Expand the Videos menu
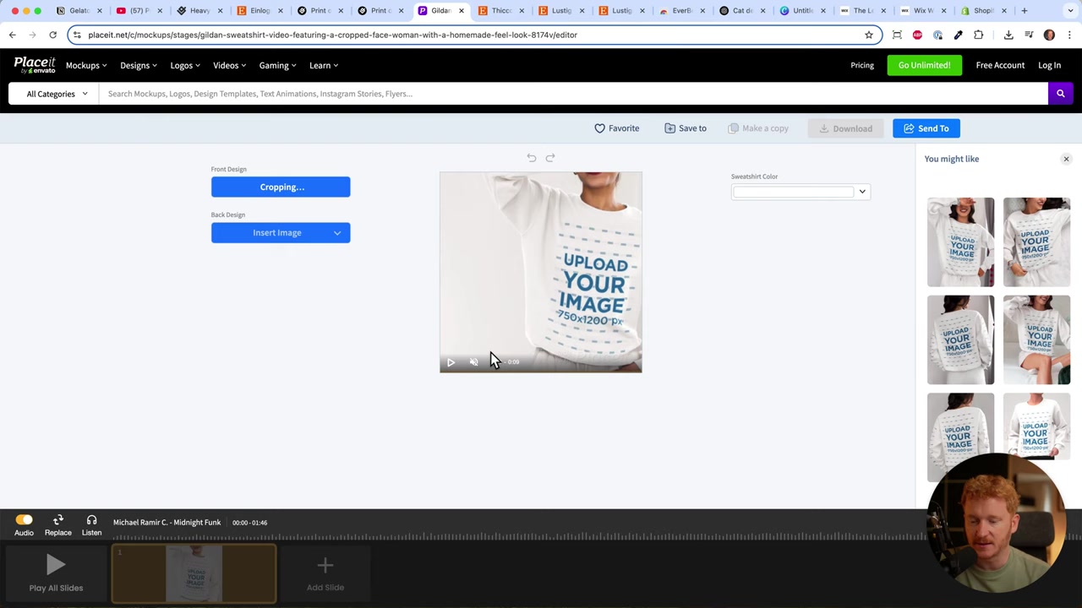 click(229, 65)
